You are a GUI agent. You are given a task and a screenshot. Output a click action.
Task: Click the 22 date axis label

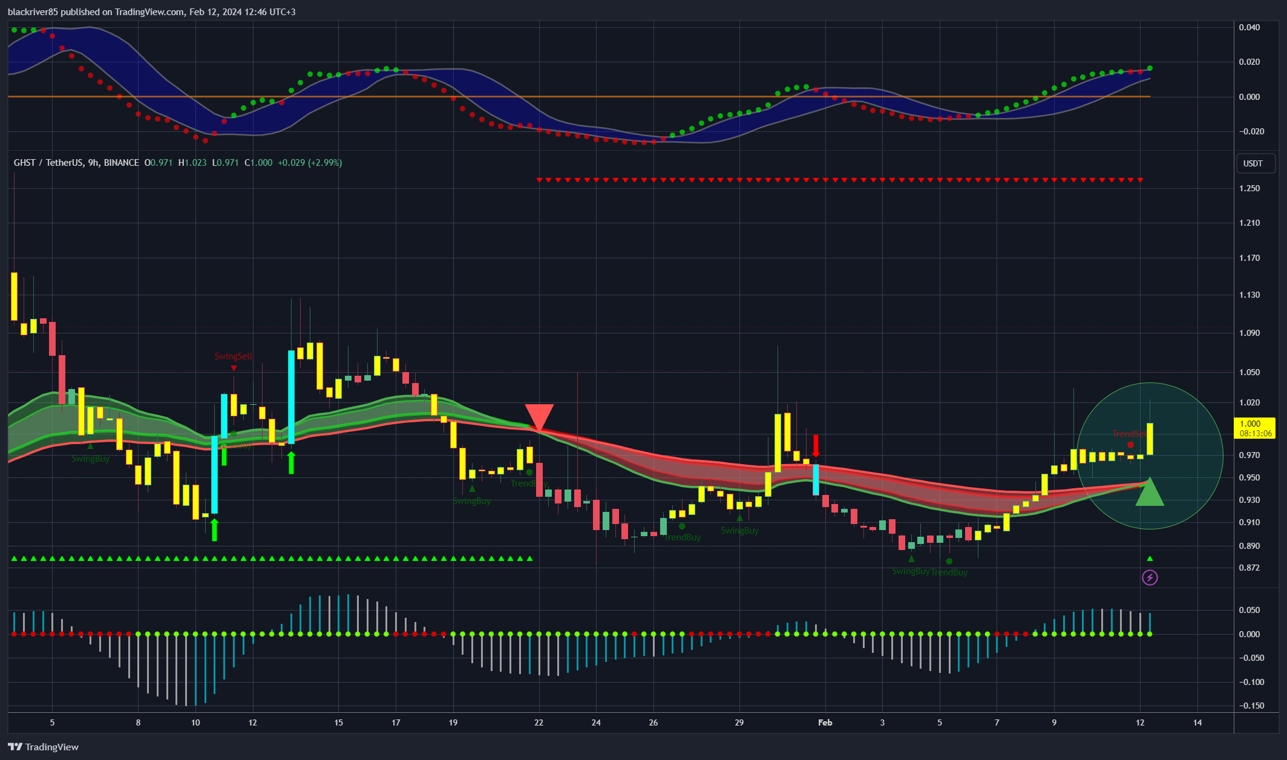539,722
